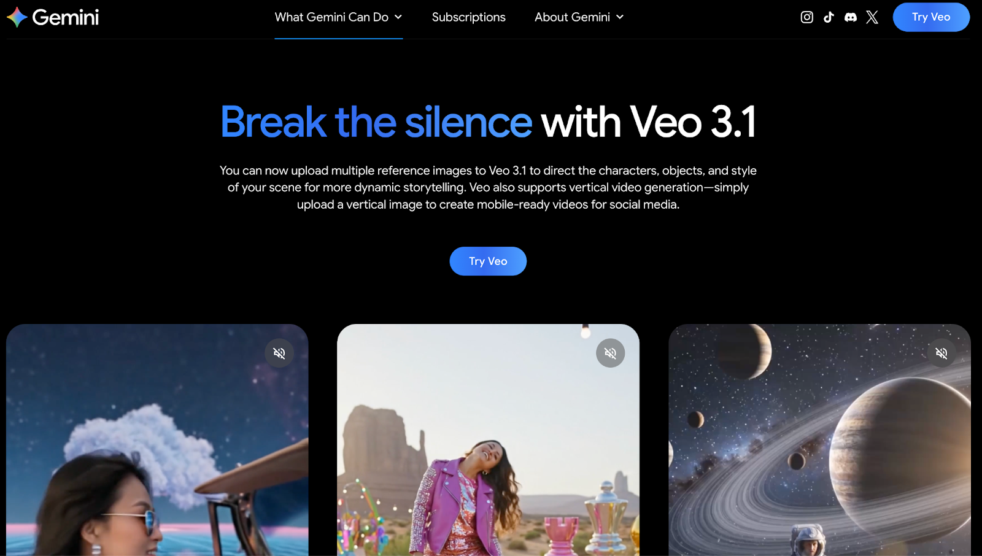
Task: Unmute the sunglasses woman video
Action: pyautogui.click(x=279, y=353)
